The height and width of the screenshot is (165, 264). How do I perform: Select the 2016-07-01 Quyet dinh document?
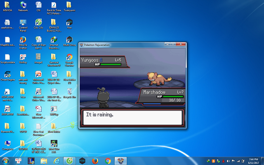(54, 78)
